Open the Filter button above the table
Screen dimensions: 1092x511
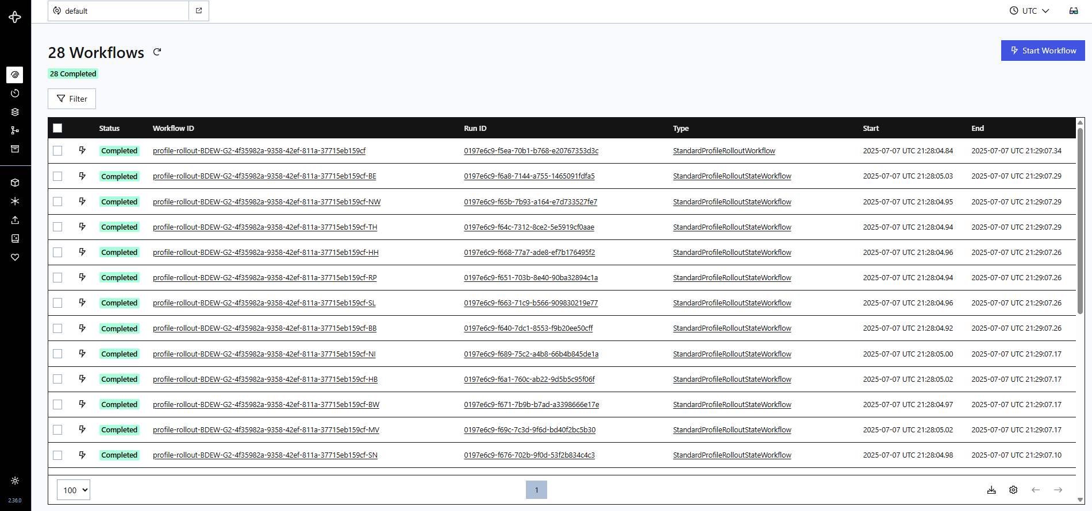(x=72, y=99)
